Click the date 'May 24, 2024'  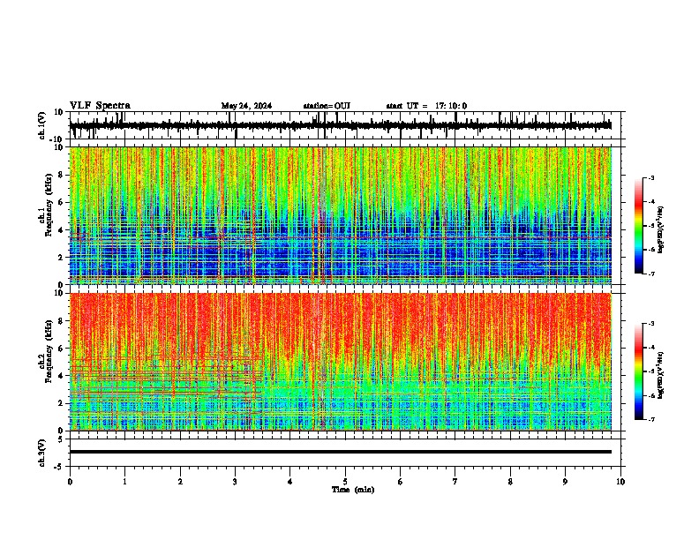click(x=246, y=106)
